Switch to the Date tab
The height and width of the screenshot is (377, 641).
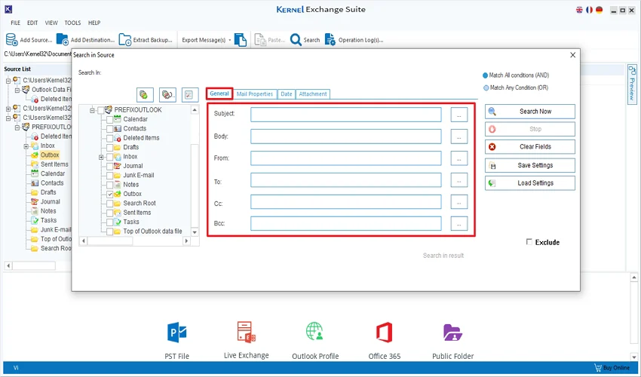pyautogui.click(x=286, y=94)
